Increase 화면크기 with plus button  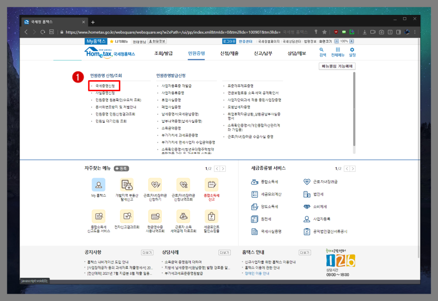tap(351, 41)
